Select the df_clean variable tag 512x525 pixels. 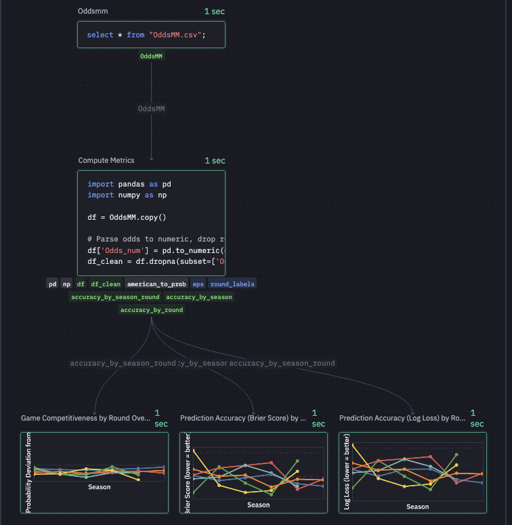click(x=106, y=284)
